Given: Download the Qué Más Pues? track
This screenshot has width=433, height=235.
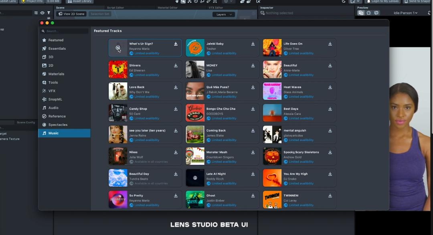Looking at the screenshot, I should click(253, 87).
